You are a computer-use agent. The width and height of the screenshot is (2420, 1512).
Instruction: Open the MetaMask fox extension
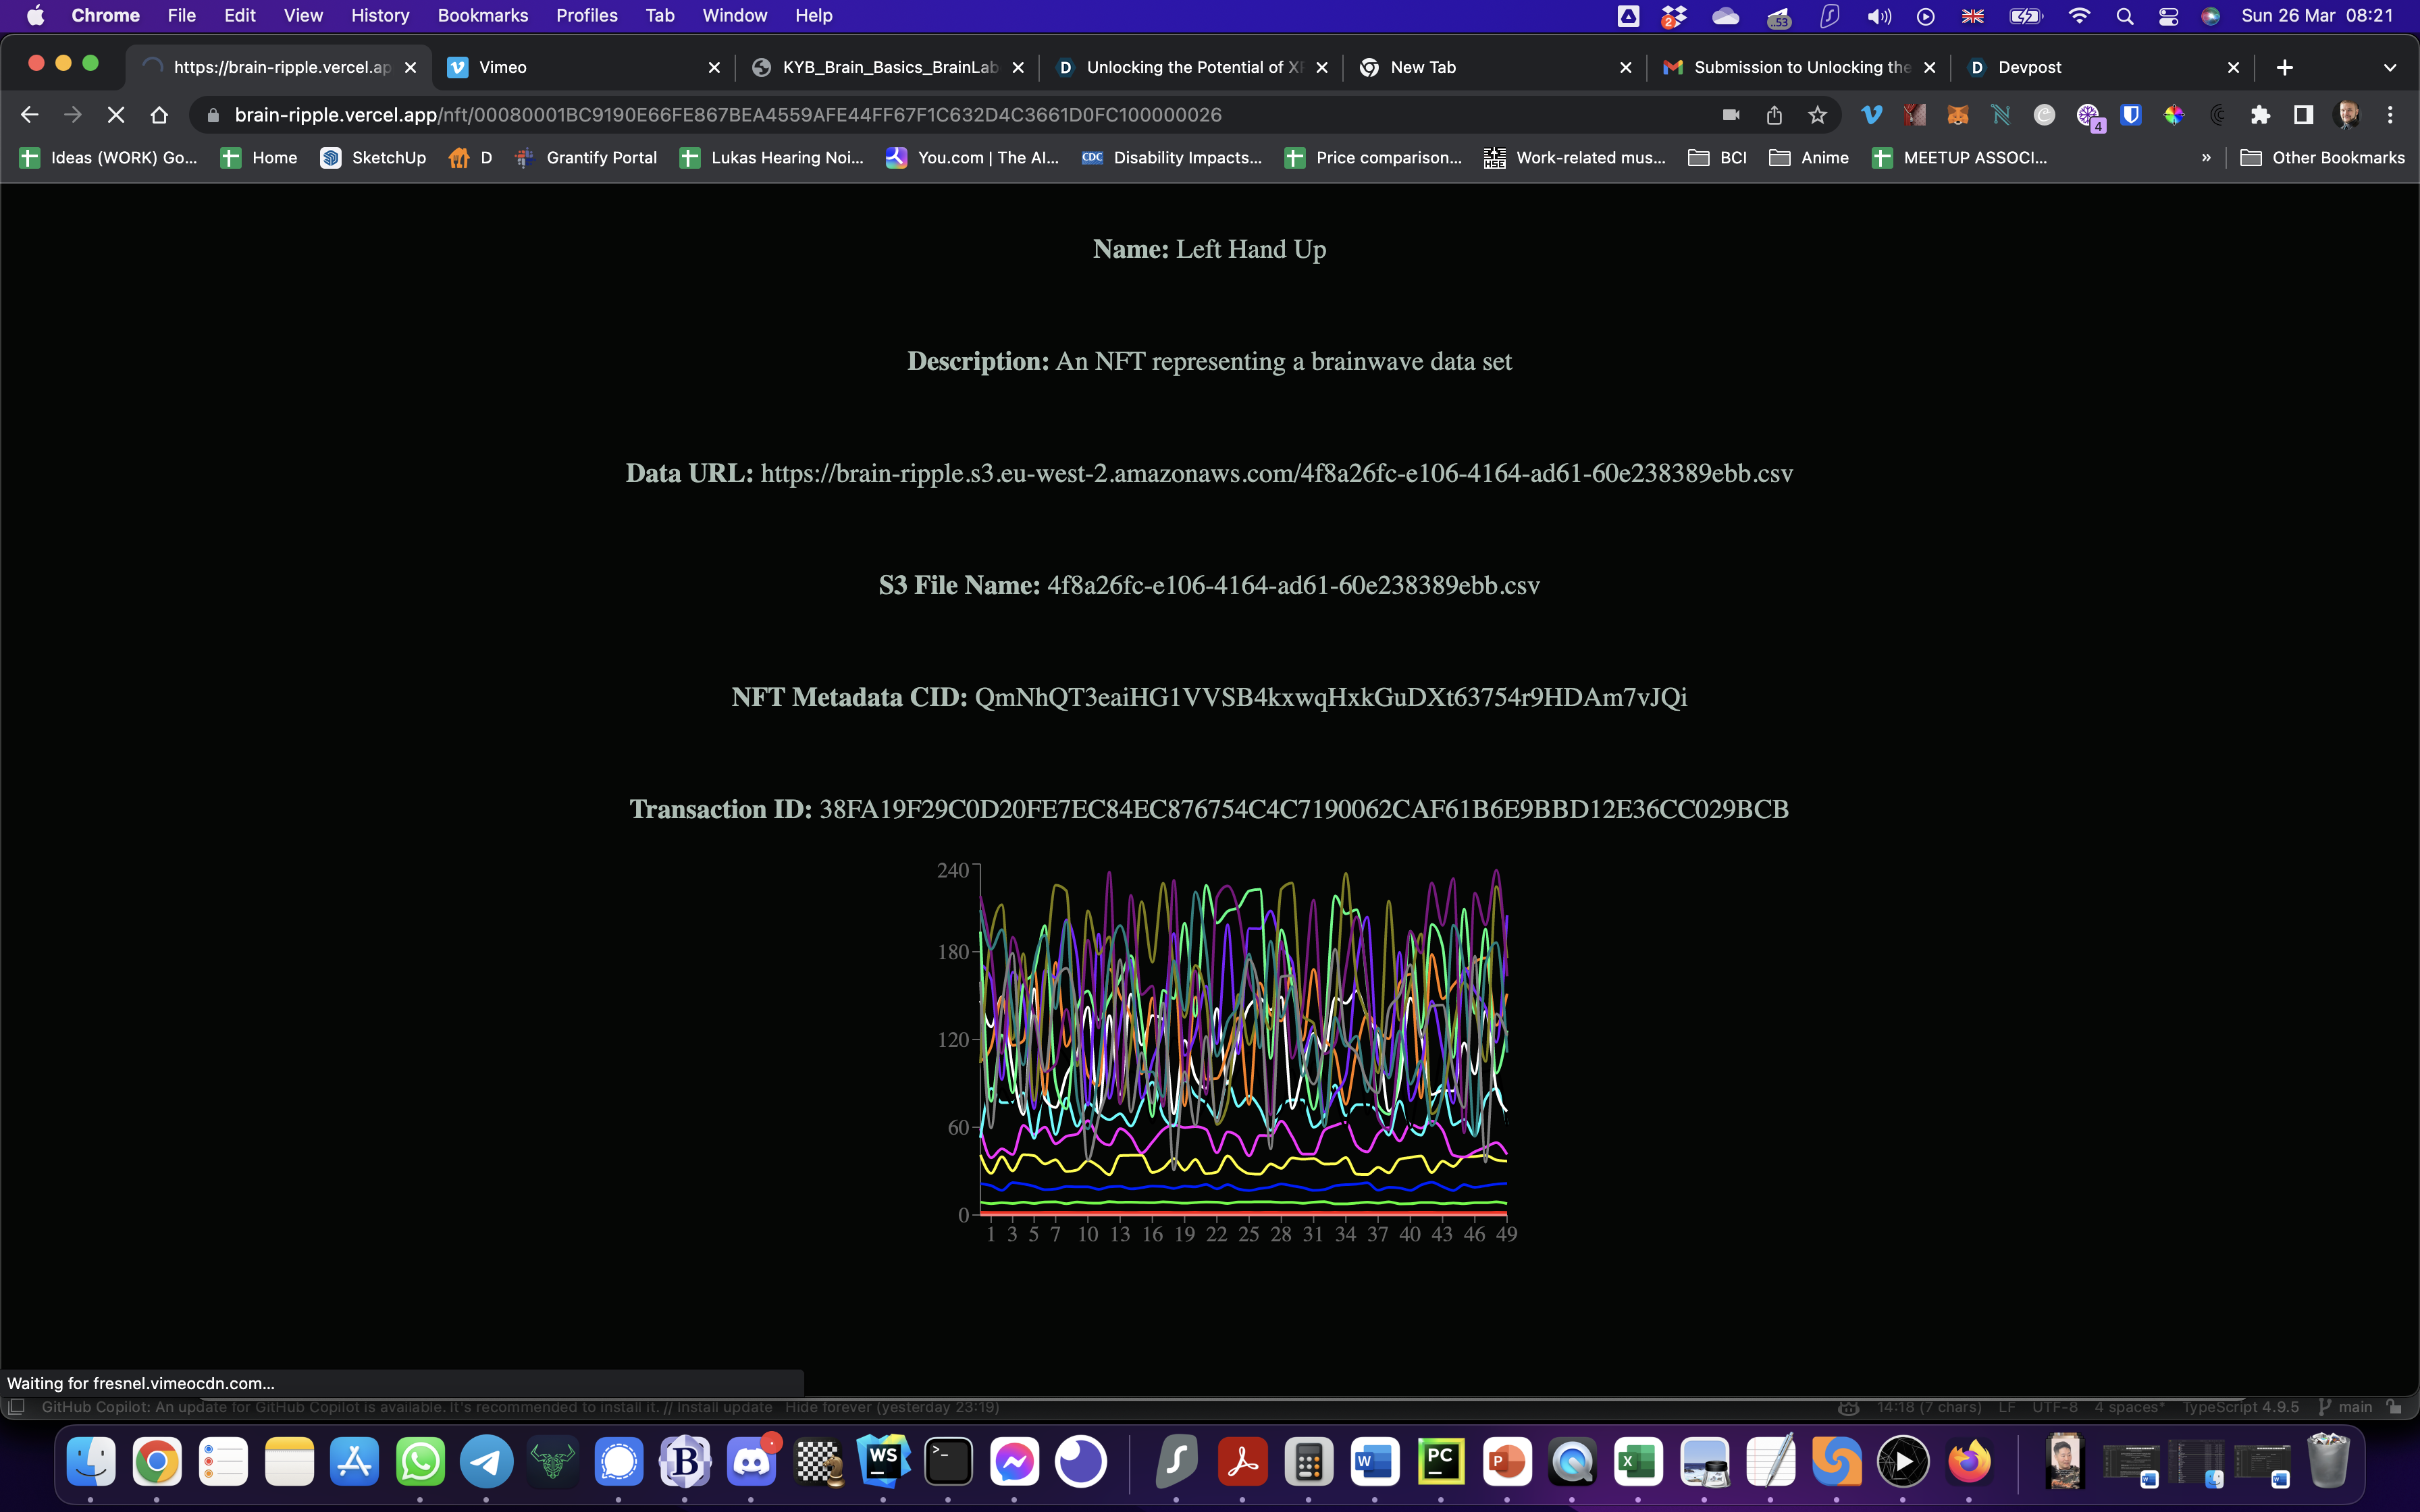point(1957,115)
